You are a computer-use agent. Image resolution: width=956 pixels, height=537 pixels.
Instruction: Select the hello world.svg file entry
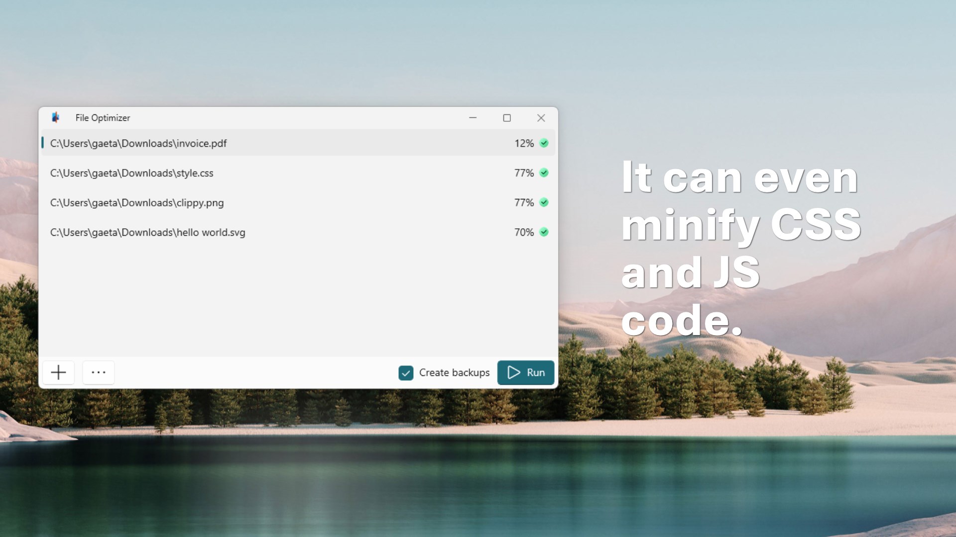(x=298, y=232)
